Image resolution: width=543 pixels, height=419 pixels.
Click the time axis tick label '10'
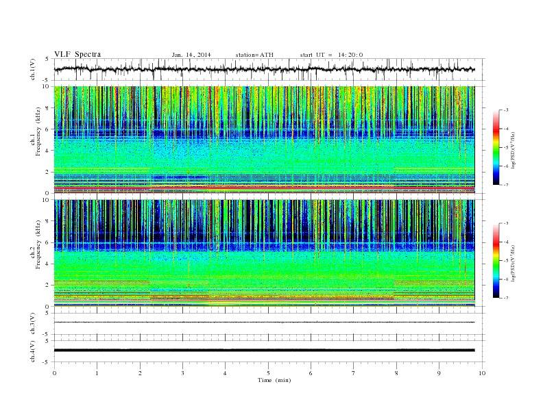coord(482,373)
